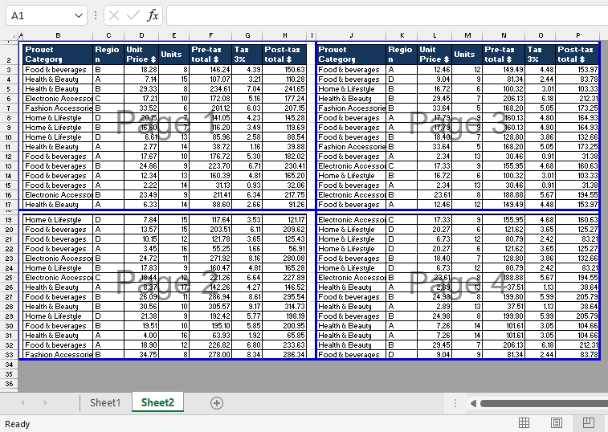The image size is (608, 432).
Task: Click cell with value 153.97 in row 3
Action: tap(577, 70)
